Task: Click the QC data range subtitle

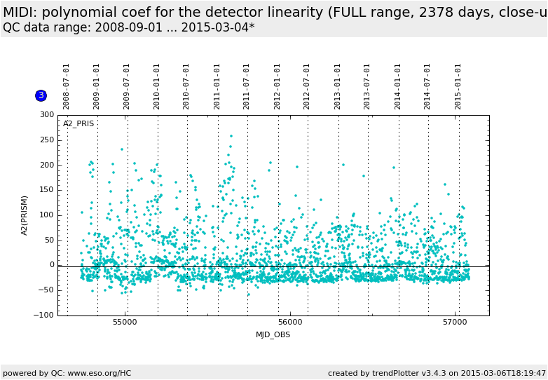Action: [128, 27]
